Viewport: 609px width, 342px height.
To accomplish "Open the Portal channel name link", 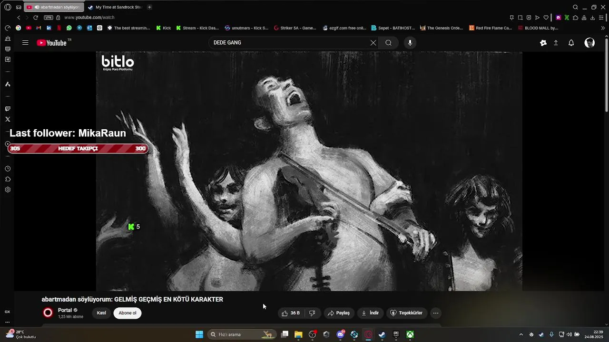I will click(x=65, y=310).
